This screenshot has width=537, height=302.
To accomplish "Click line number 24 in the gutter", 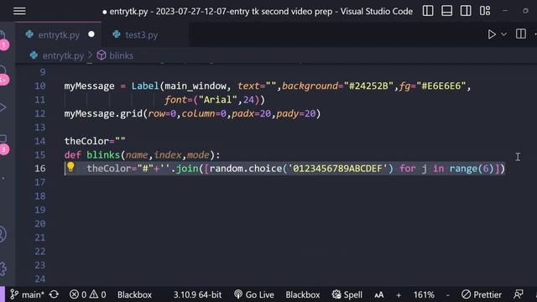I will (40, 279).
